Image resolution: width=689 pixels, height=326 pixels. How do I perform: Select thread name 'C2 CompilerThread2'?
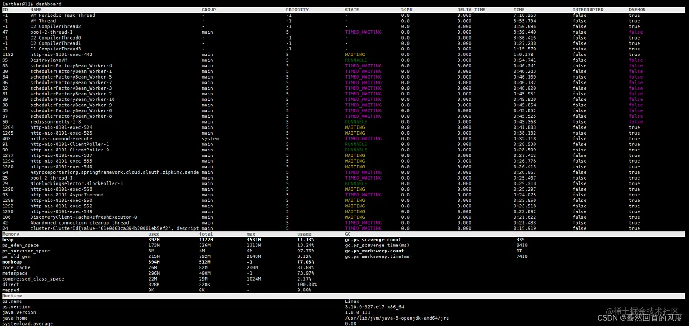pos(56,26)
